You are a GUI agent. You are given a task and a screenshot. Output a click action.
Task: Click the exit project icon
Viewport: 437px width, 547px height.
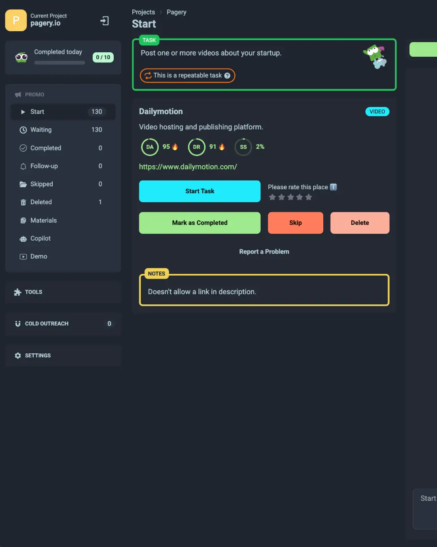104,21
